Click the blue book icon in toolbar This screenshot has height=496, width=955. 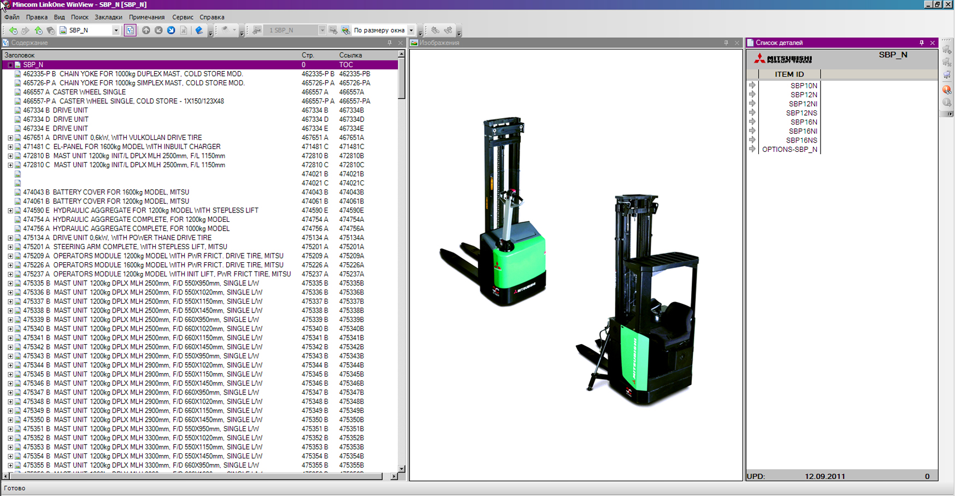coord(199,31)
